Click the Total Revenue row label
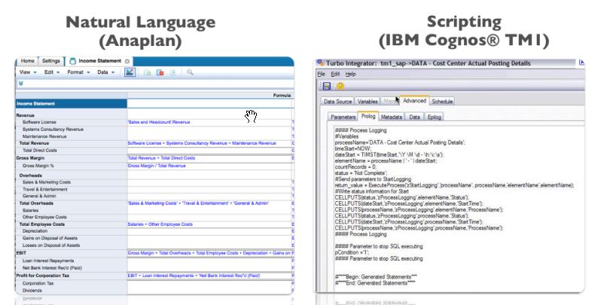 [34, 143]
